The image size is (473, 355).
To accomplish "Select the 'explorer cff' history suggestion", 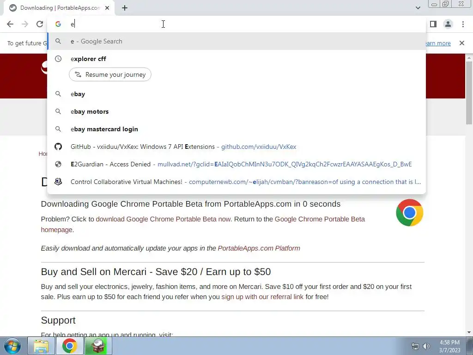I will tap(236, 59).
